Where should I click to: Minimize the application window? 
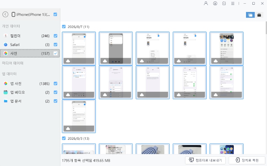click(245, 3)
